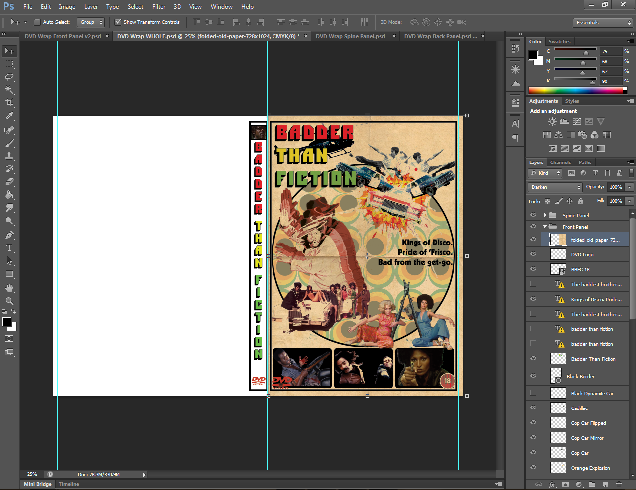Open Character panel icon
The width and height of the screenshot is (636, 490).
tap(515, 124)
